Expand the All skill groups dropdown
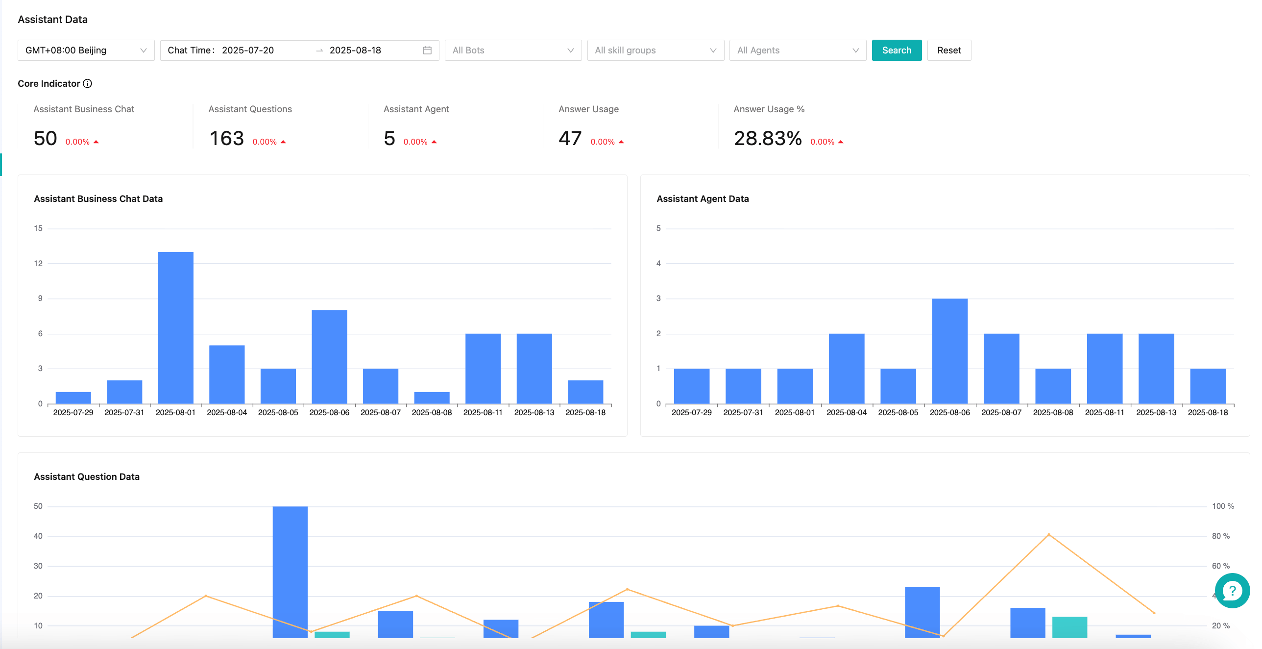Viewport: 1262px width, 649px height. point(655,50)
